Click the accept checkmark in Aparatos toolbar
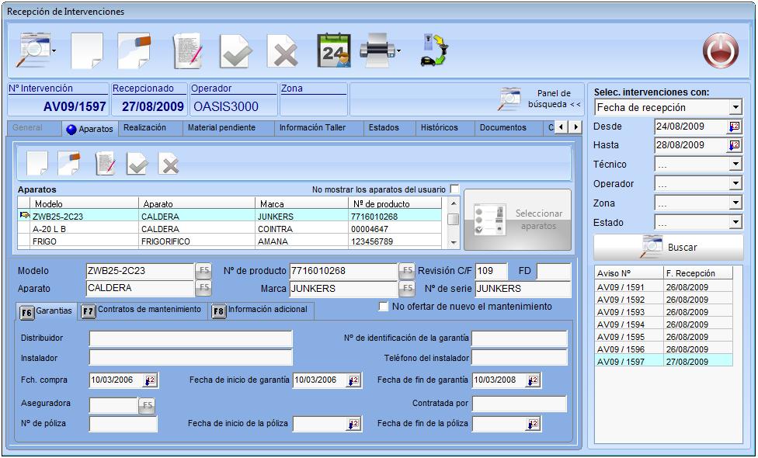This screenshot has height=458, width=758. (x=137, y=163)
